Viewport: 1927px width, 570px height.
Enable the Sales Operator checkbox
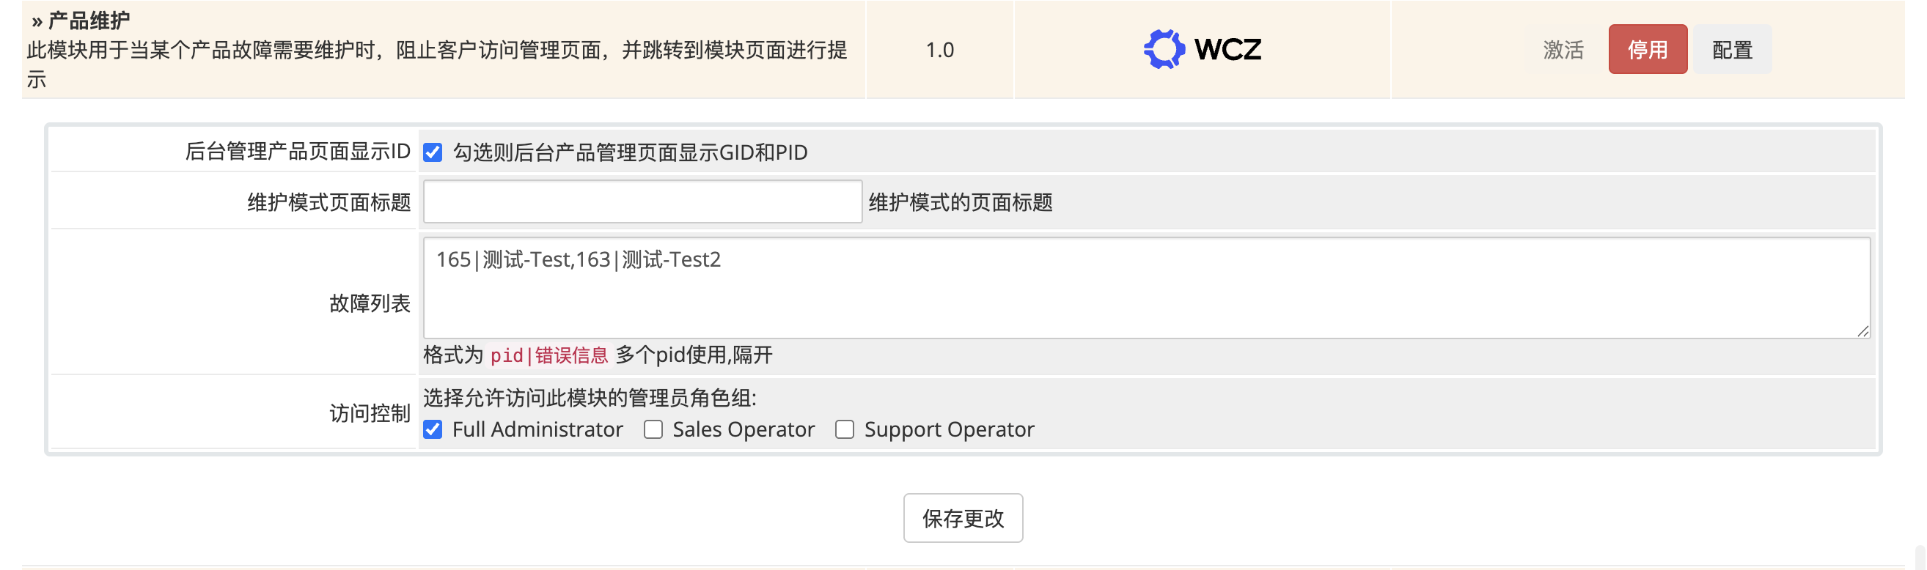point(653,429)
